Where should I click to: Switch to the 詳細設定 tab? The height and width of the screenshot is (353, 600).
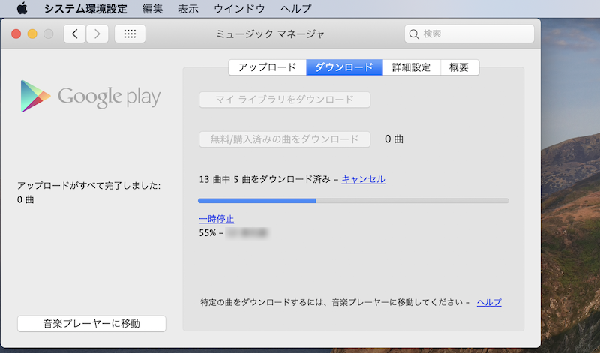(411, 67)
